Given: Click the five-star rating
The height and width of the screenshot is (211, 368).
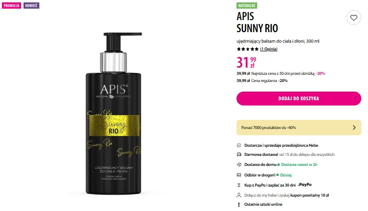Looking at the screenshot, I should coord(248,49).
